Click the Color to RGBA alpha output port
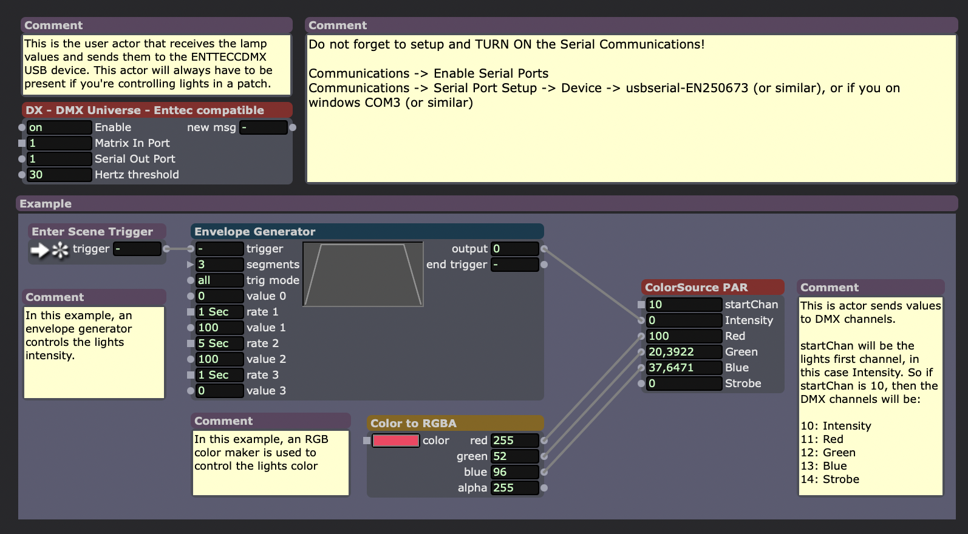The image size is (968, 534). [544, 488]
